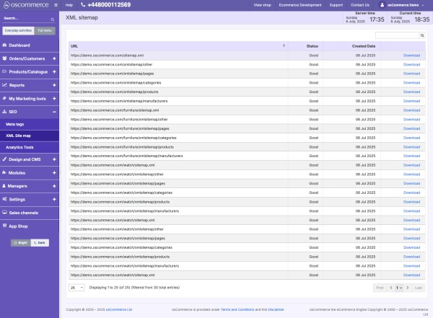Click the oscommerce logo
The image size is (433, 318).
point(26,5)
